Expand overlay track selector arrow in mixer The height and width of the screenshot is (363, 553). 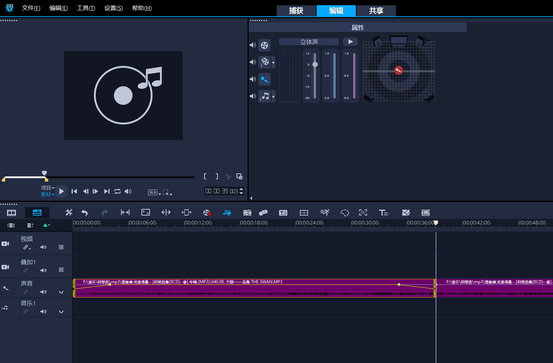pos(274,62)
